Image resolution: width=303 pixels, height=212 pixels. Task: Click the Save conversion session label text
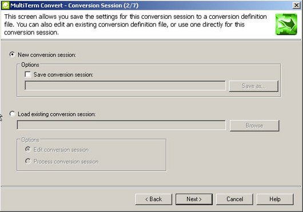(x=63, y=74)
